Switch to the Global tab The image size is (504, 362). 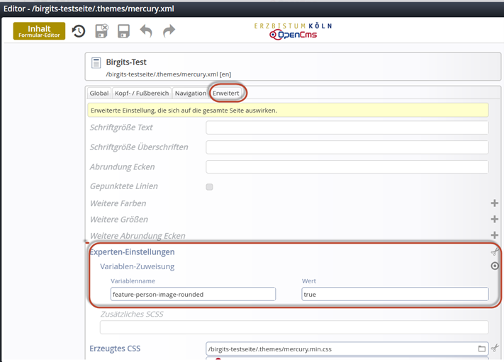click(99, 94)
